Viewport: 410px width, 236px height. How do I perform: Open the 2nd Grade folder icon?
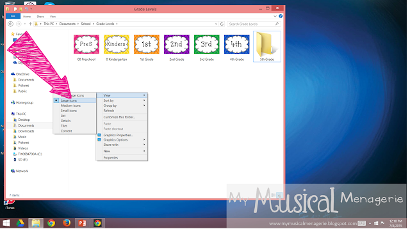tap(177, 45)
